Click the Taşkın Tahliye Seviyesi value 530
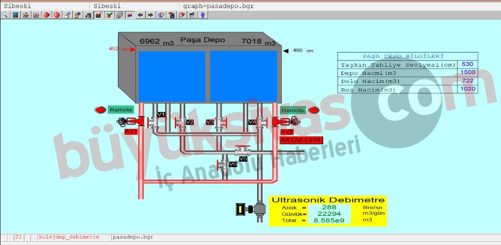Image resolution: width=501 pixels, height=245 pixels. [x=467, y=65]
